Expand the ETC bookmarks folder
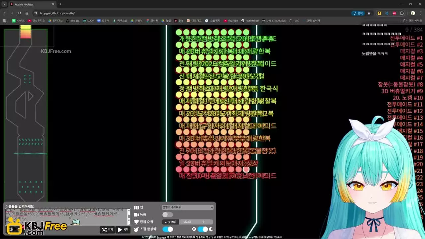 click(x=294, y=21)
